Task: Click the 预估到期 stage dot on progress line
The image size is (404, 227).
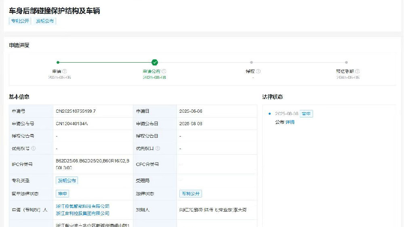Action: point(346,62)
